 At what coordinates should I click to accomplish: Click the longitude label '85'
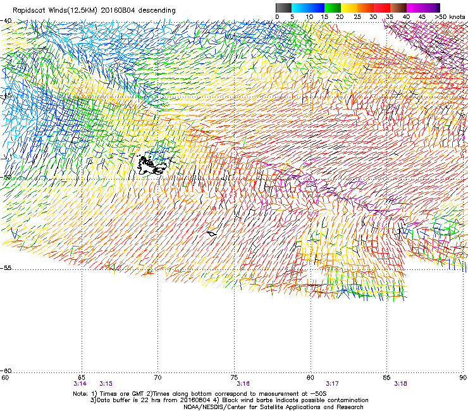pos(386,377)
